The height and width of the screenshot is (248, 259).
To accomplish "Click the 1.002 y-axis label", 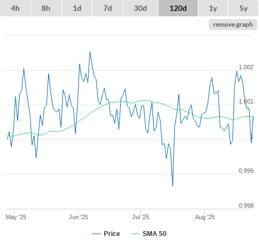I will (x=246, y=67).
